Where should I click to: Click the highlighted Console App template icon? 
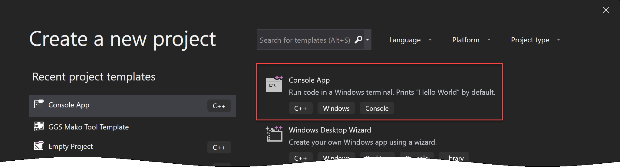(x=274, y=84)
